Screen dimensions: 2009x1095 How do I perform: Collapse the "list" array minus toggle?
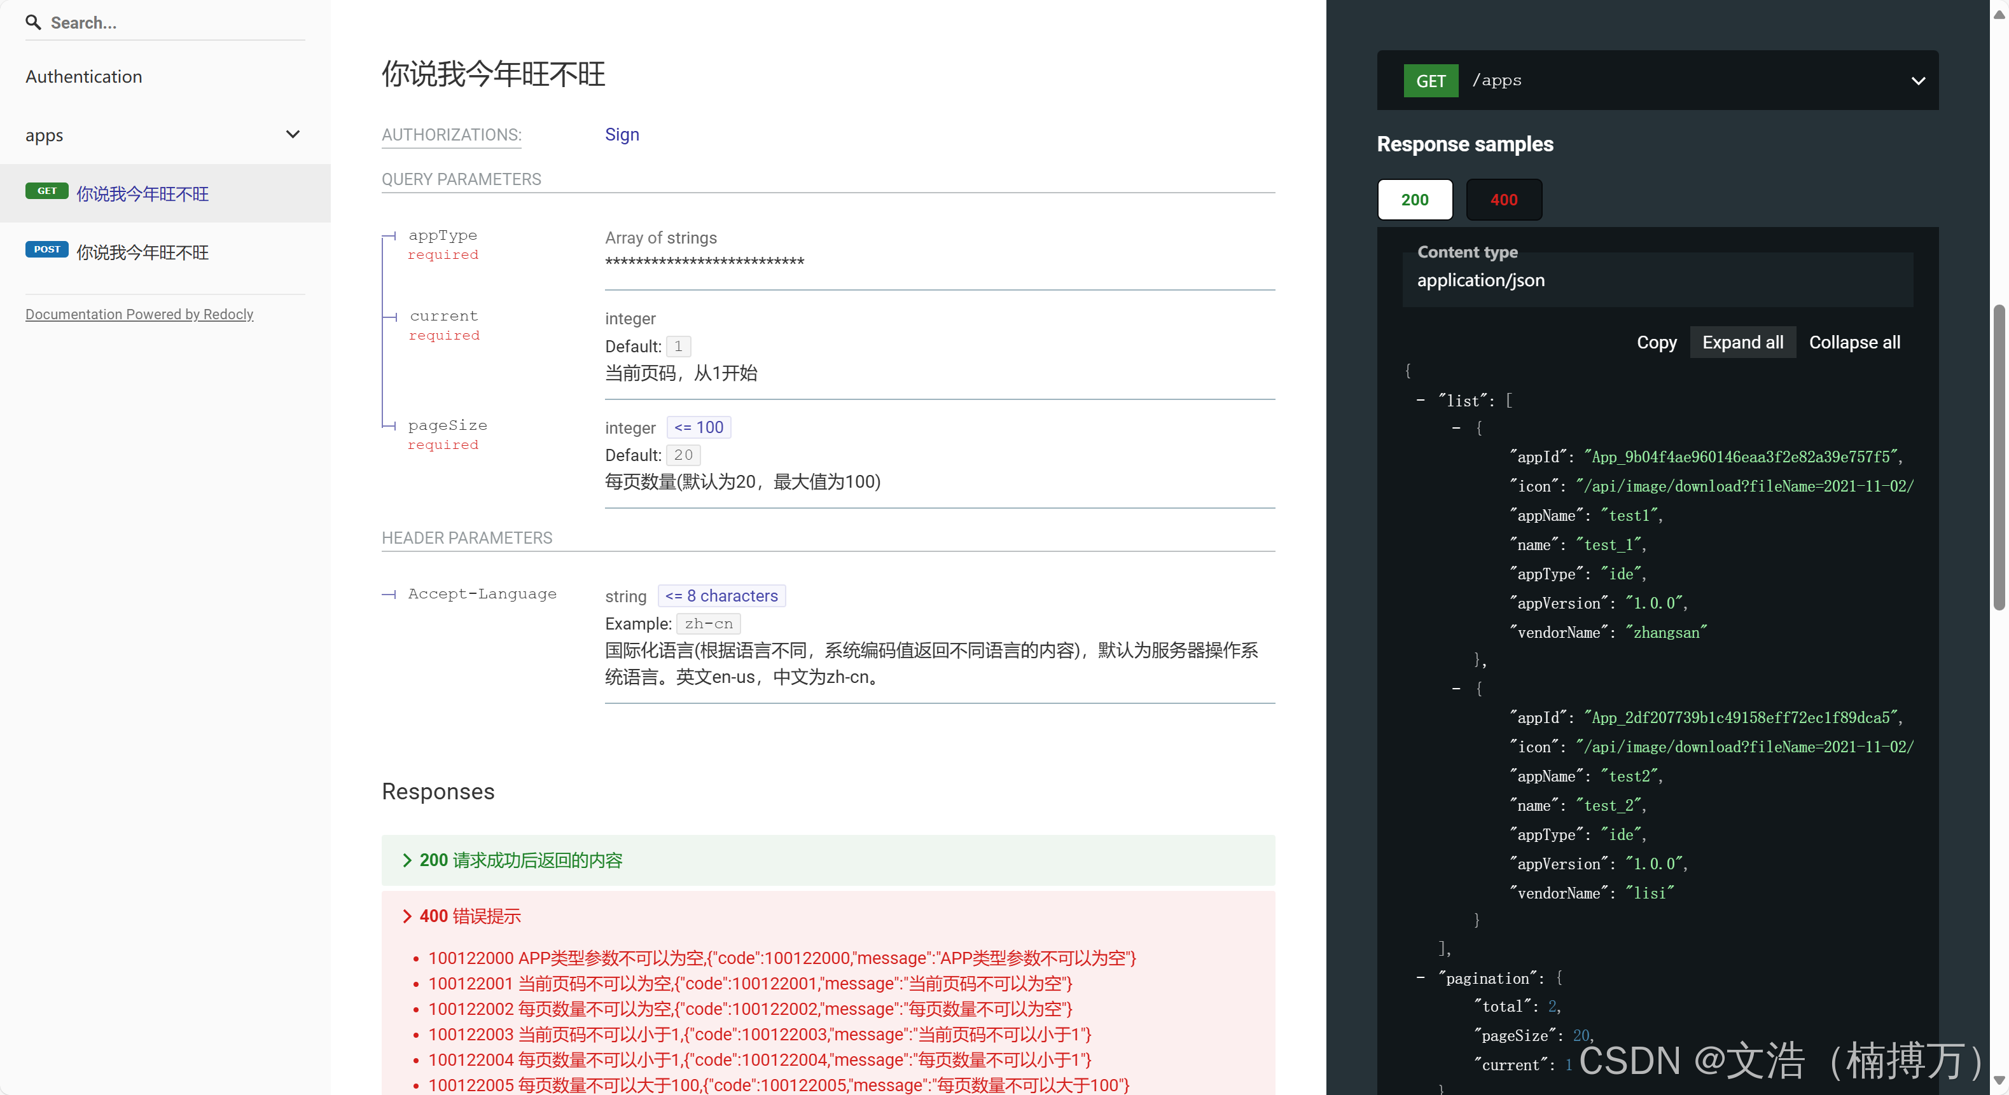tap(1420, 400)
